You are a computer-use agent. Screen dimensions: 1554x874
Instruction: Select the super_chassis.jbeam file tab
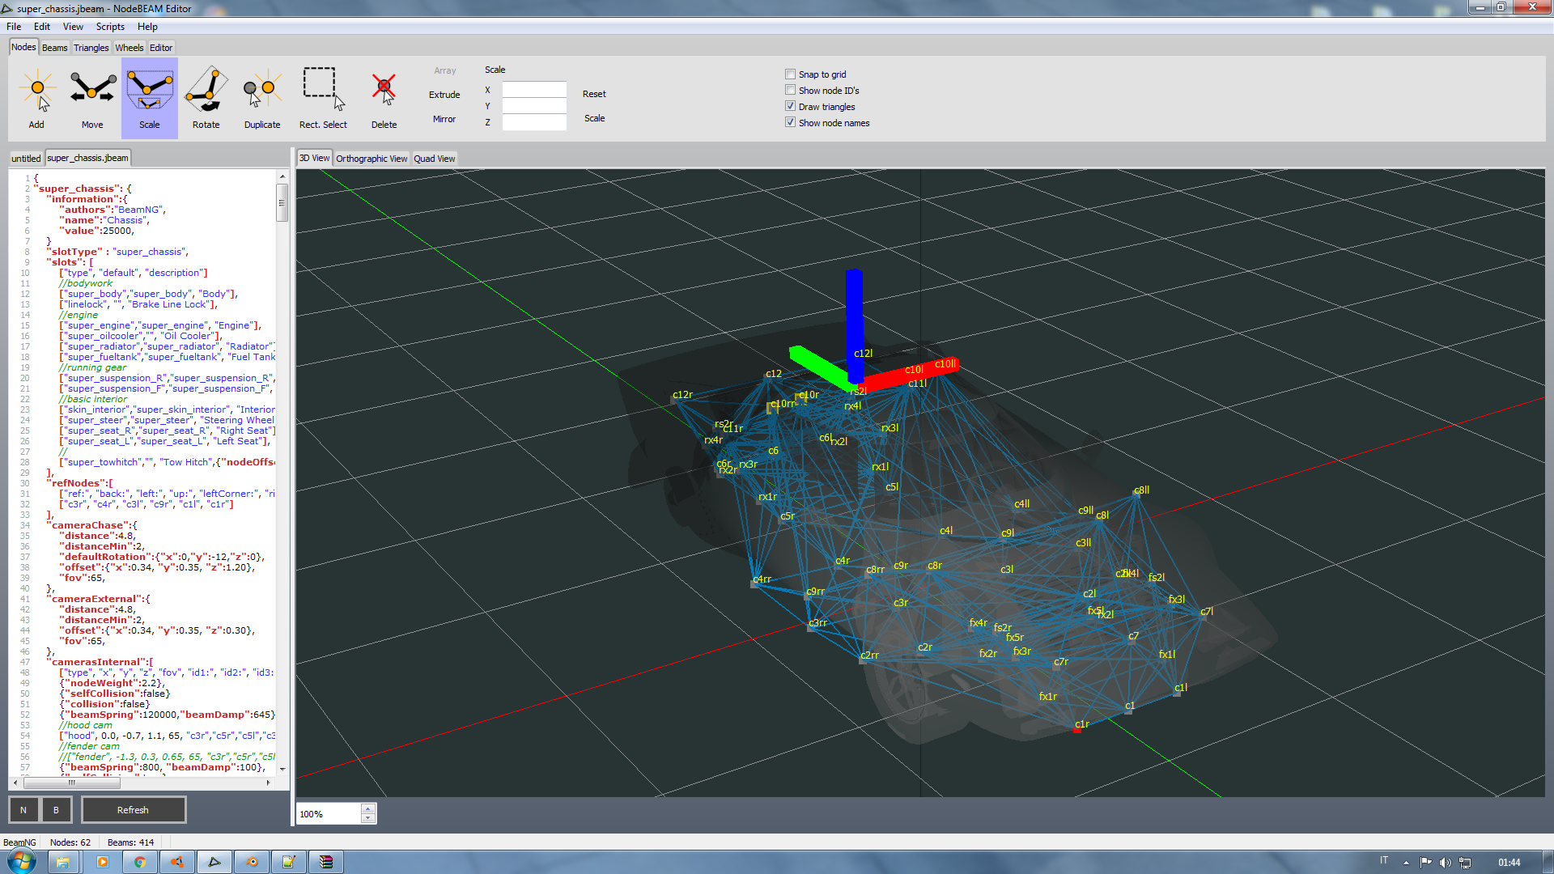pos(87,158)
